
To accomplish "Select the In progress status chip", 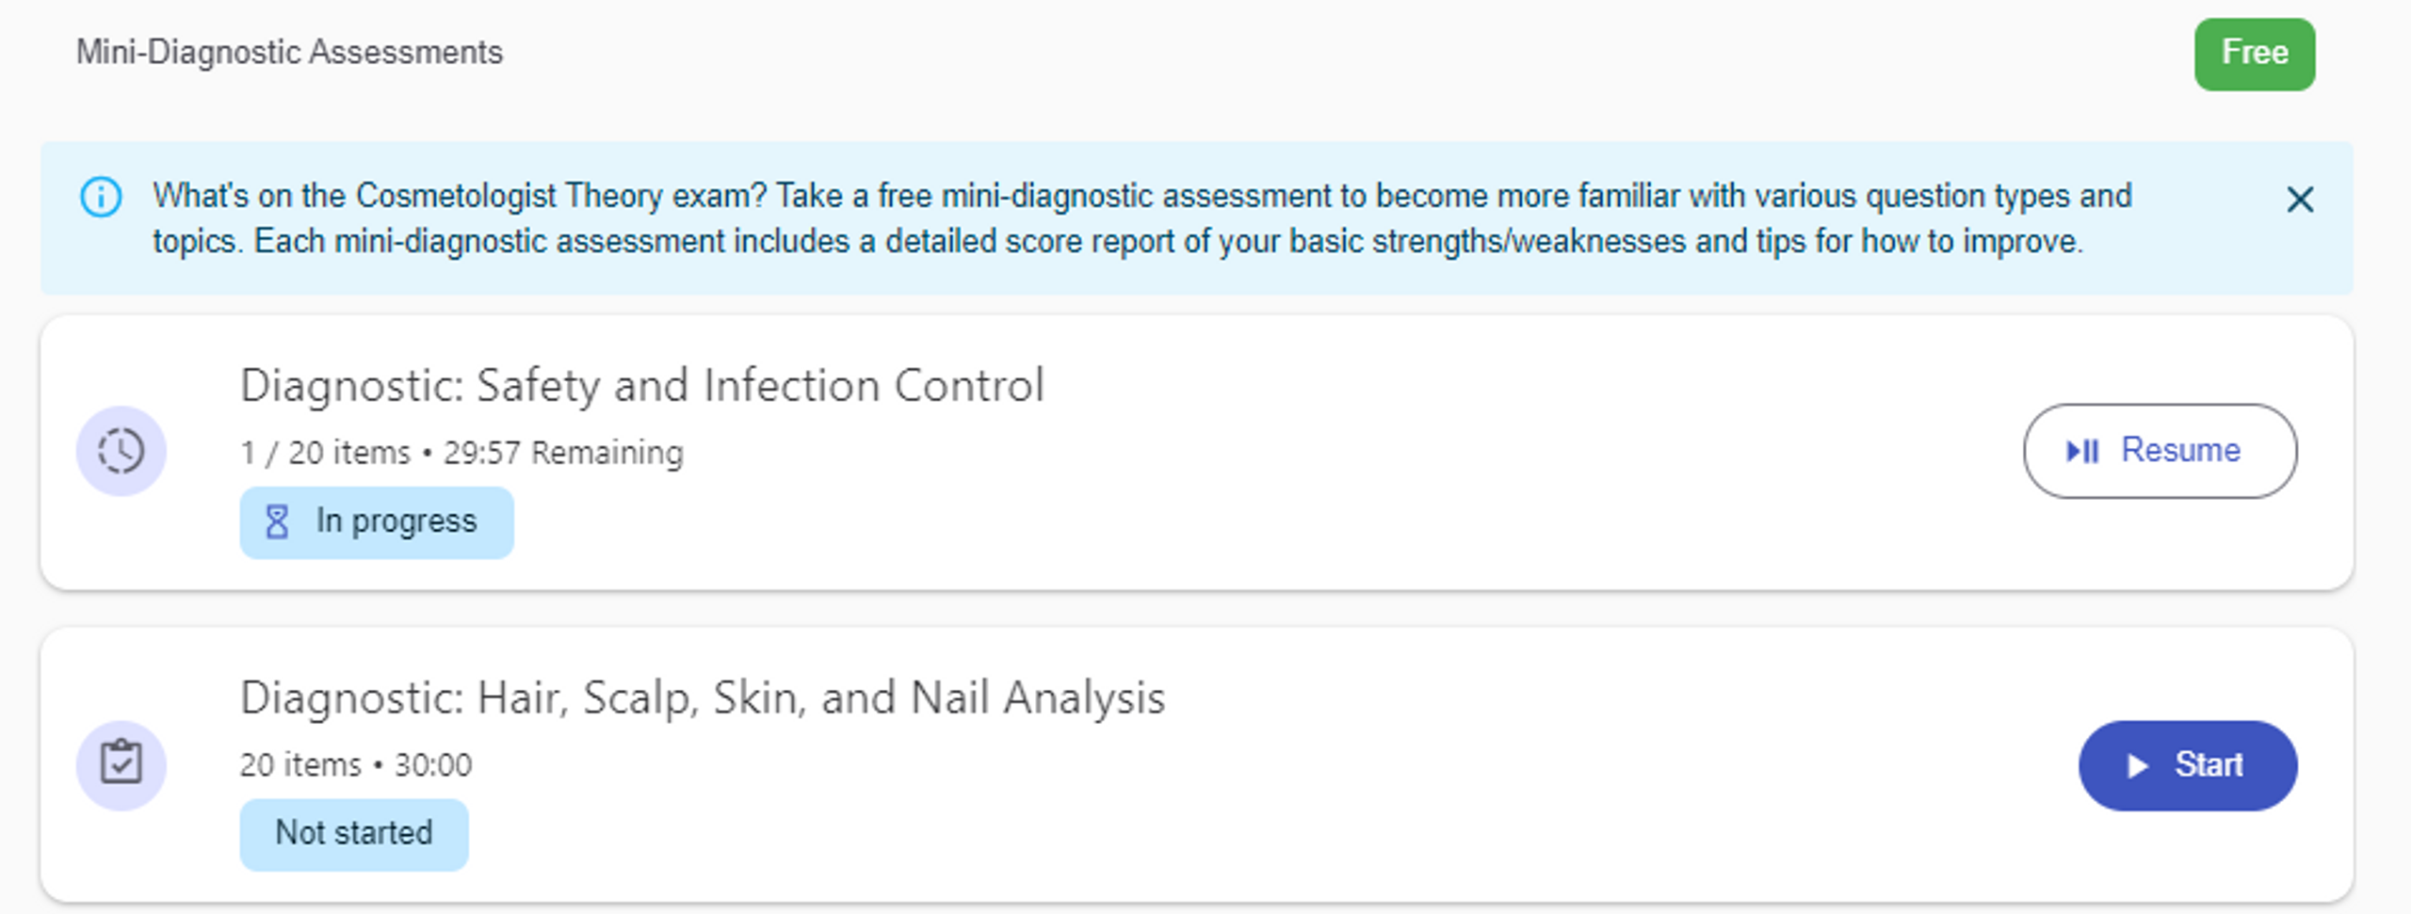I will click(377, 522).
